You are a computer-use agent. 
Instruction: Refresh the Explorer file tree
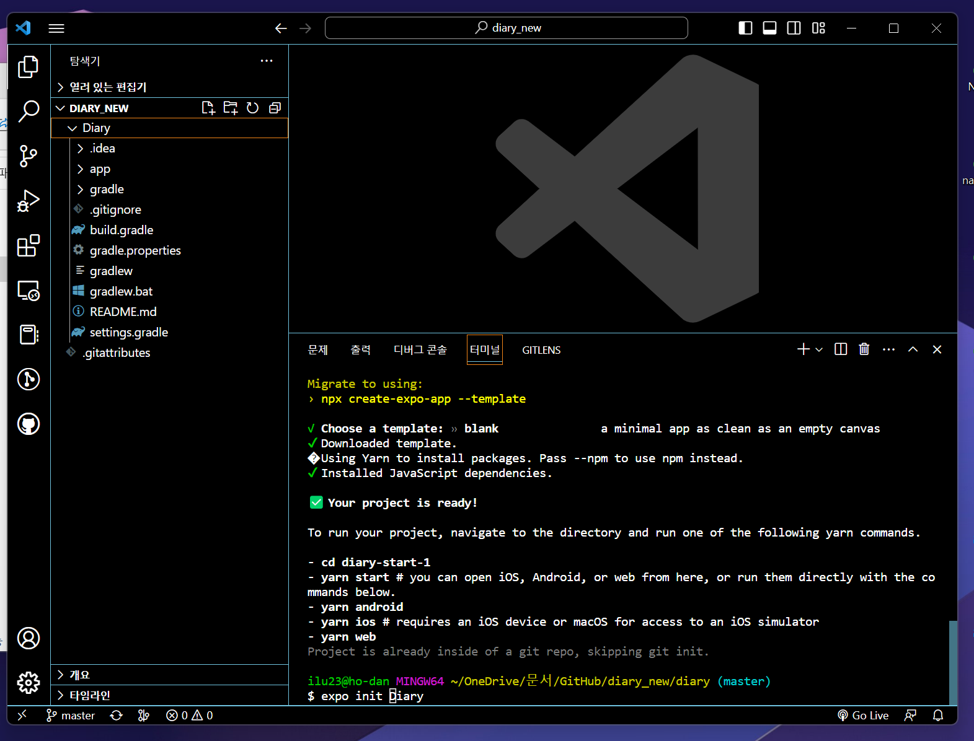[252, 108]
